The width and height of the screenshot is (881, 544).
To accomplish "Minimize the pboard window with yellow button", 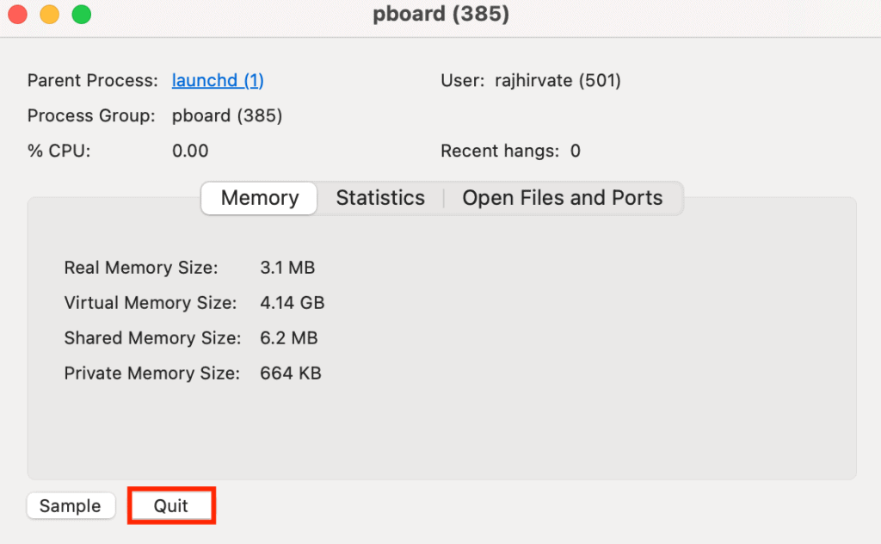I will 50,15.
